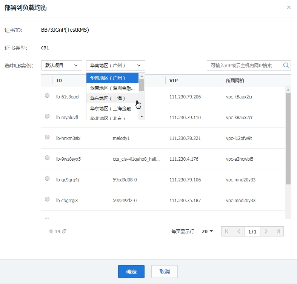Screen dimensions: 297x284
Task: Click the 确定 confirm button
Action: 131,272
